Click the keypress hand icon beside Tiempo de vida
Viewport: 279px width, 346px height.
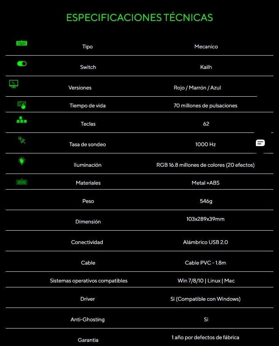[22, 105]
